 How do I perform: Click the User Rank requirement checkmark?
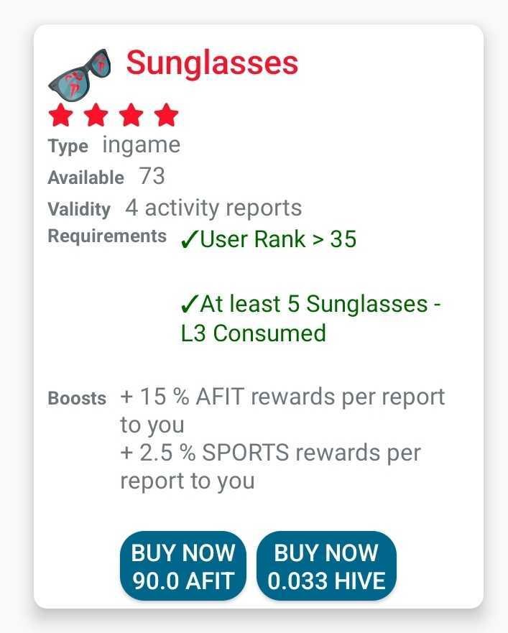[190, 239]
